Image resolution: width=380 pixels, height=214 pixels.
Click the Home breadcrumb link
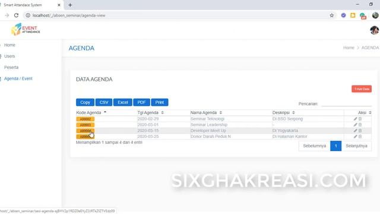click(x=349, y=48)
